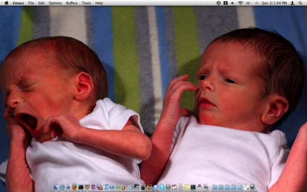The height and width of the screenshot is (192, 307).
Task: Click the fan-shaped menu bar status icon
Action: point(218,3)
